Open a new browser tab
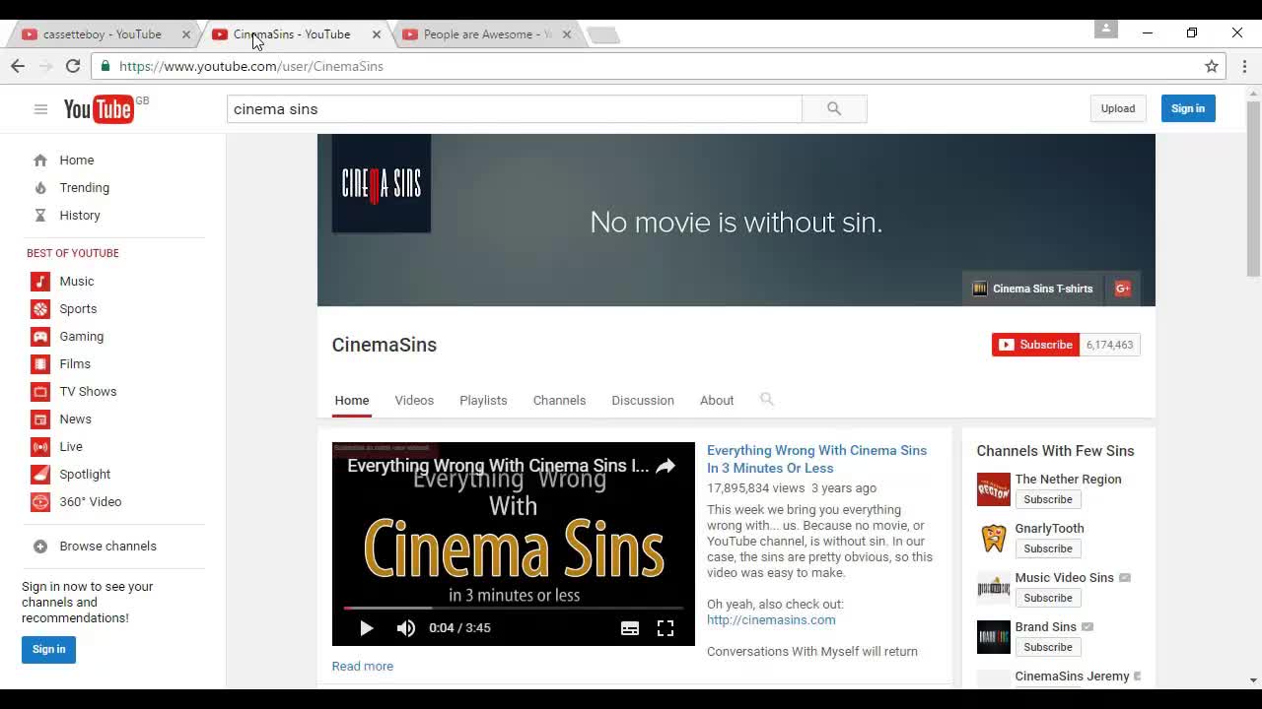Viewport: 1262px width, 709px height. (602, 35)
